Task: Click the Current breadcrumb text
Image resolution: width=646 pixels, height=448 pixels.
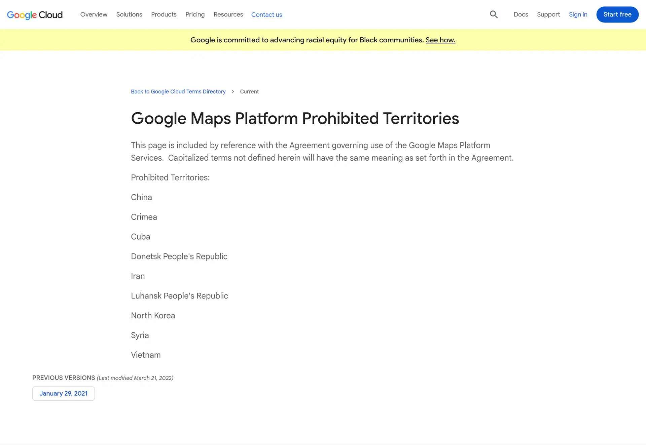Action: pos(249,91)
